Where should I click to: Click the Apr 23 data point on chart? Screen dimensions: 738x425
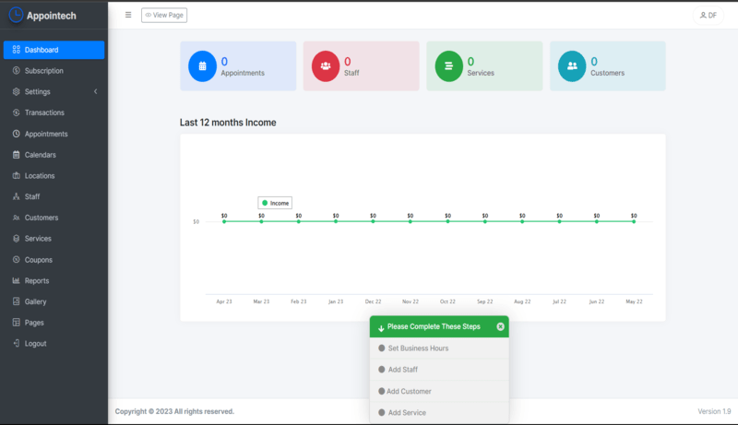click(224, 221)
